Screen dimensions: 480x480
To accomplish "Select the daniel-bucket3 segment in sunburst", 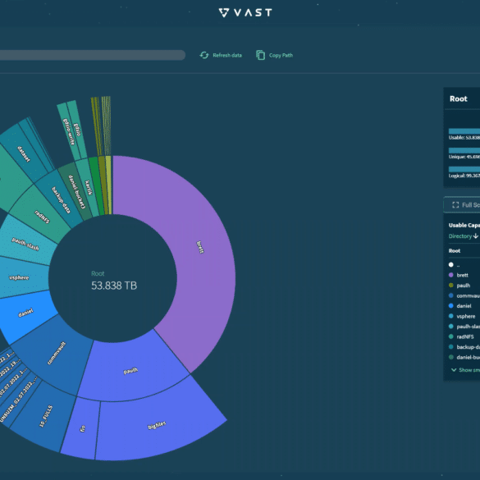I will 76,191.
